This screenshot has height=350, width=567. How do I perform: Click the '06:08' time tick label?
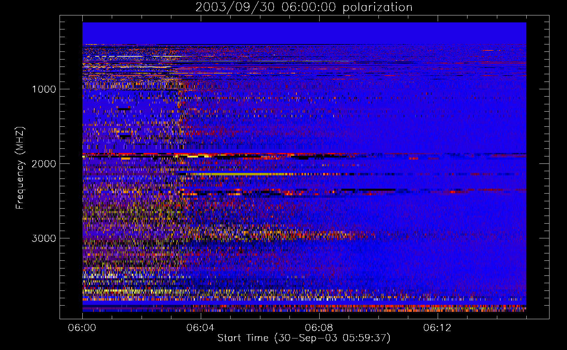319,328
